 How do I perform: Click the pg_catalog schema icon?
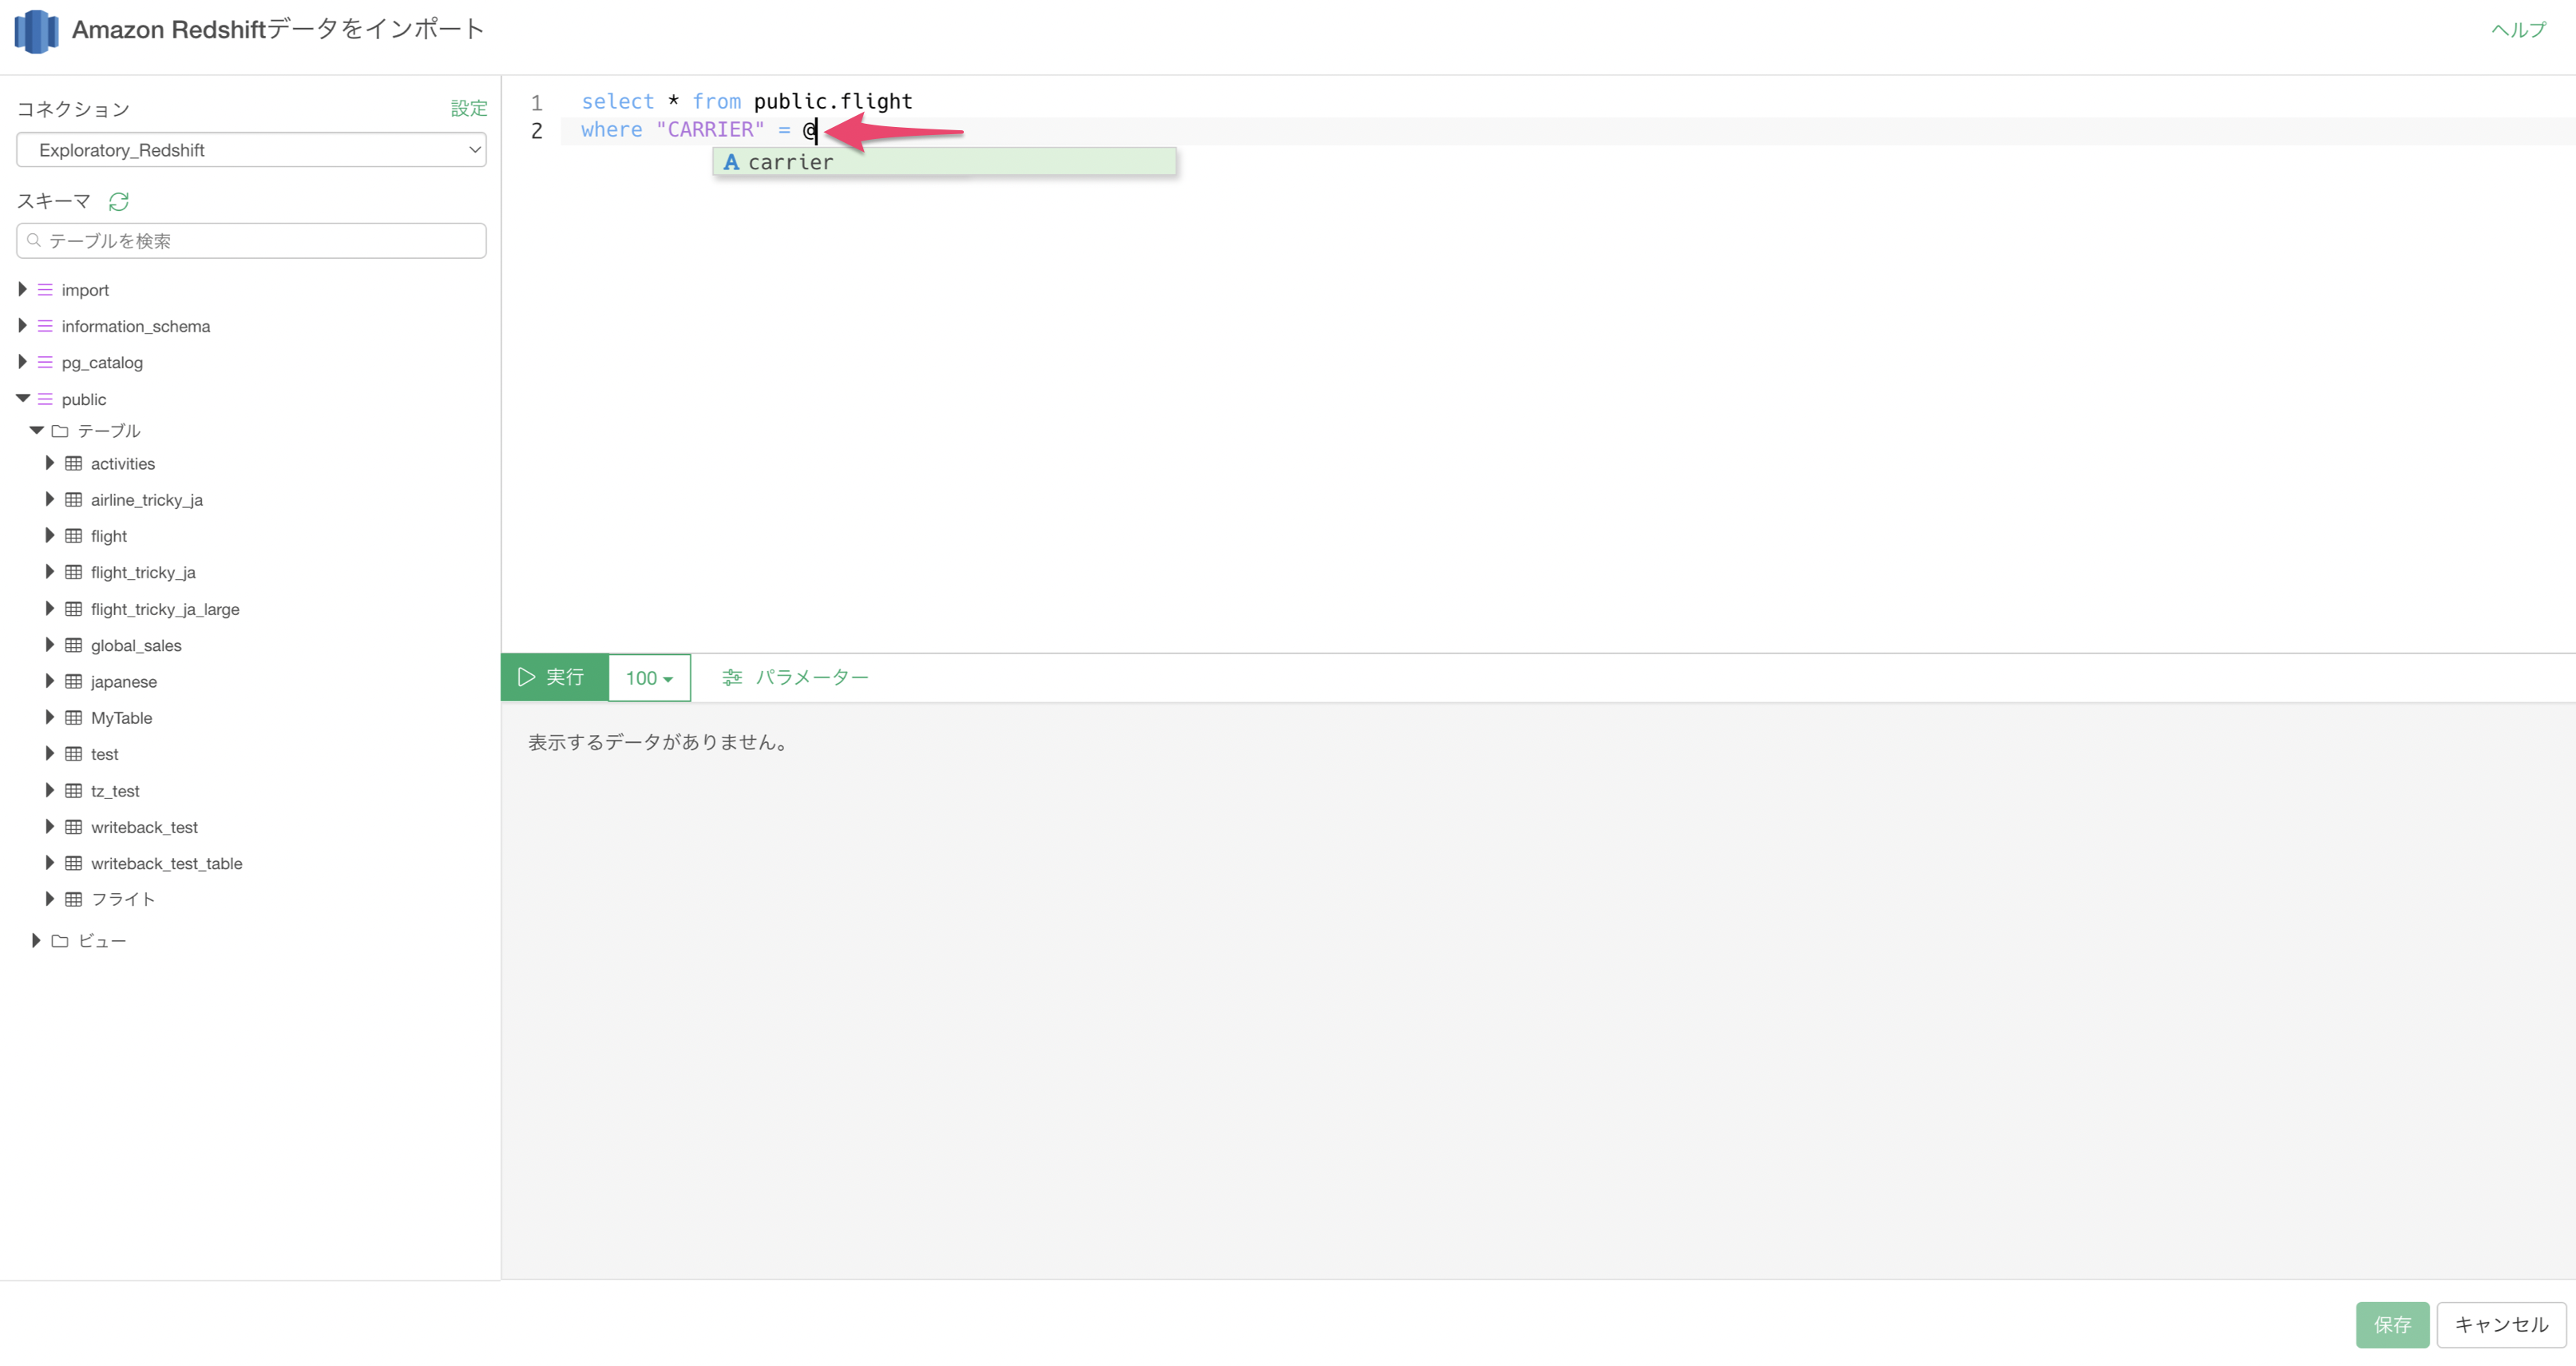coord(45,362)
